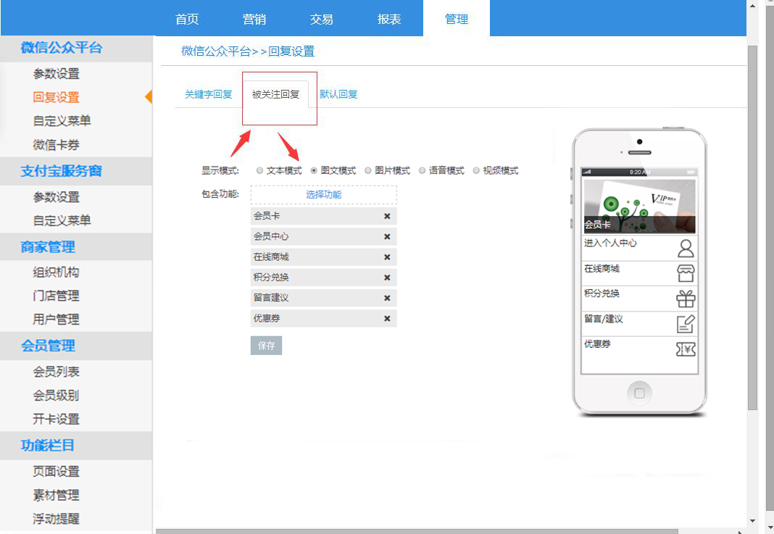Click 优惠券 row in phone preview
774x534 pixels.
pos(640,349)
